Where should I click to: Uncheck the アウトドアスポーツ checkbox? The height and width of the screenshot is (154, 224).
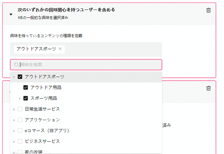point(20,77)
